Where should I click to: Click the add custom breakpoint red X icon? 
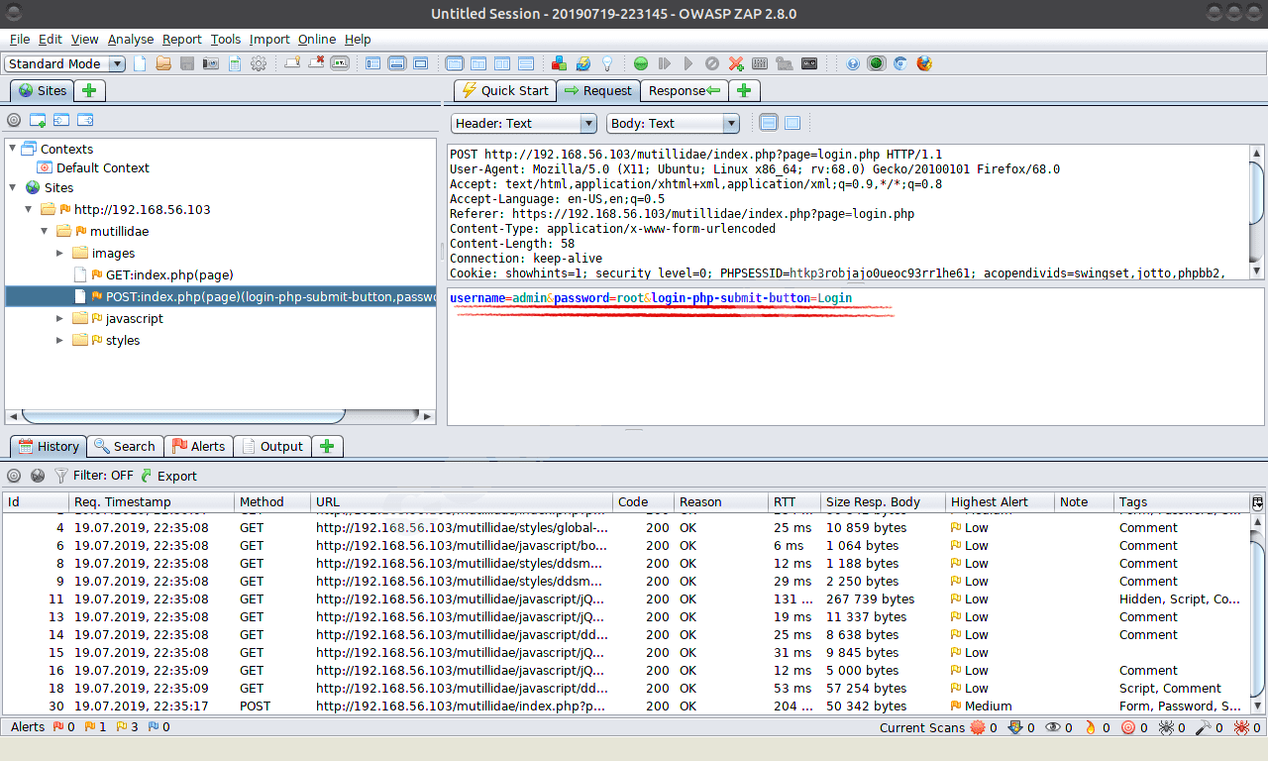tap(736, 63)
